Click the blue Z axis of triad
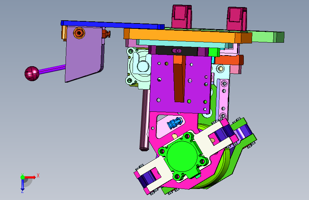The width and height of the screenshot is (309, 200). point(22,184)
